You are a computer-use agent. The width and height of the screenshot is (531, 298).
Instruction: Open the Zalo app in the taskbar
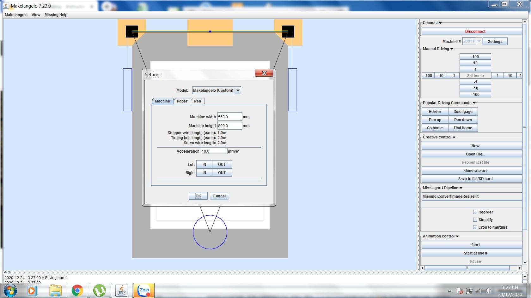(144, 290)
